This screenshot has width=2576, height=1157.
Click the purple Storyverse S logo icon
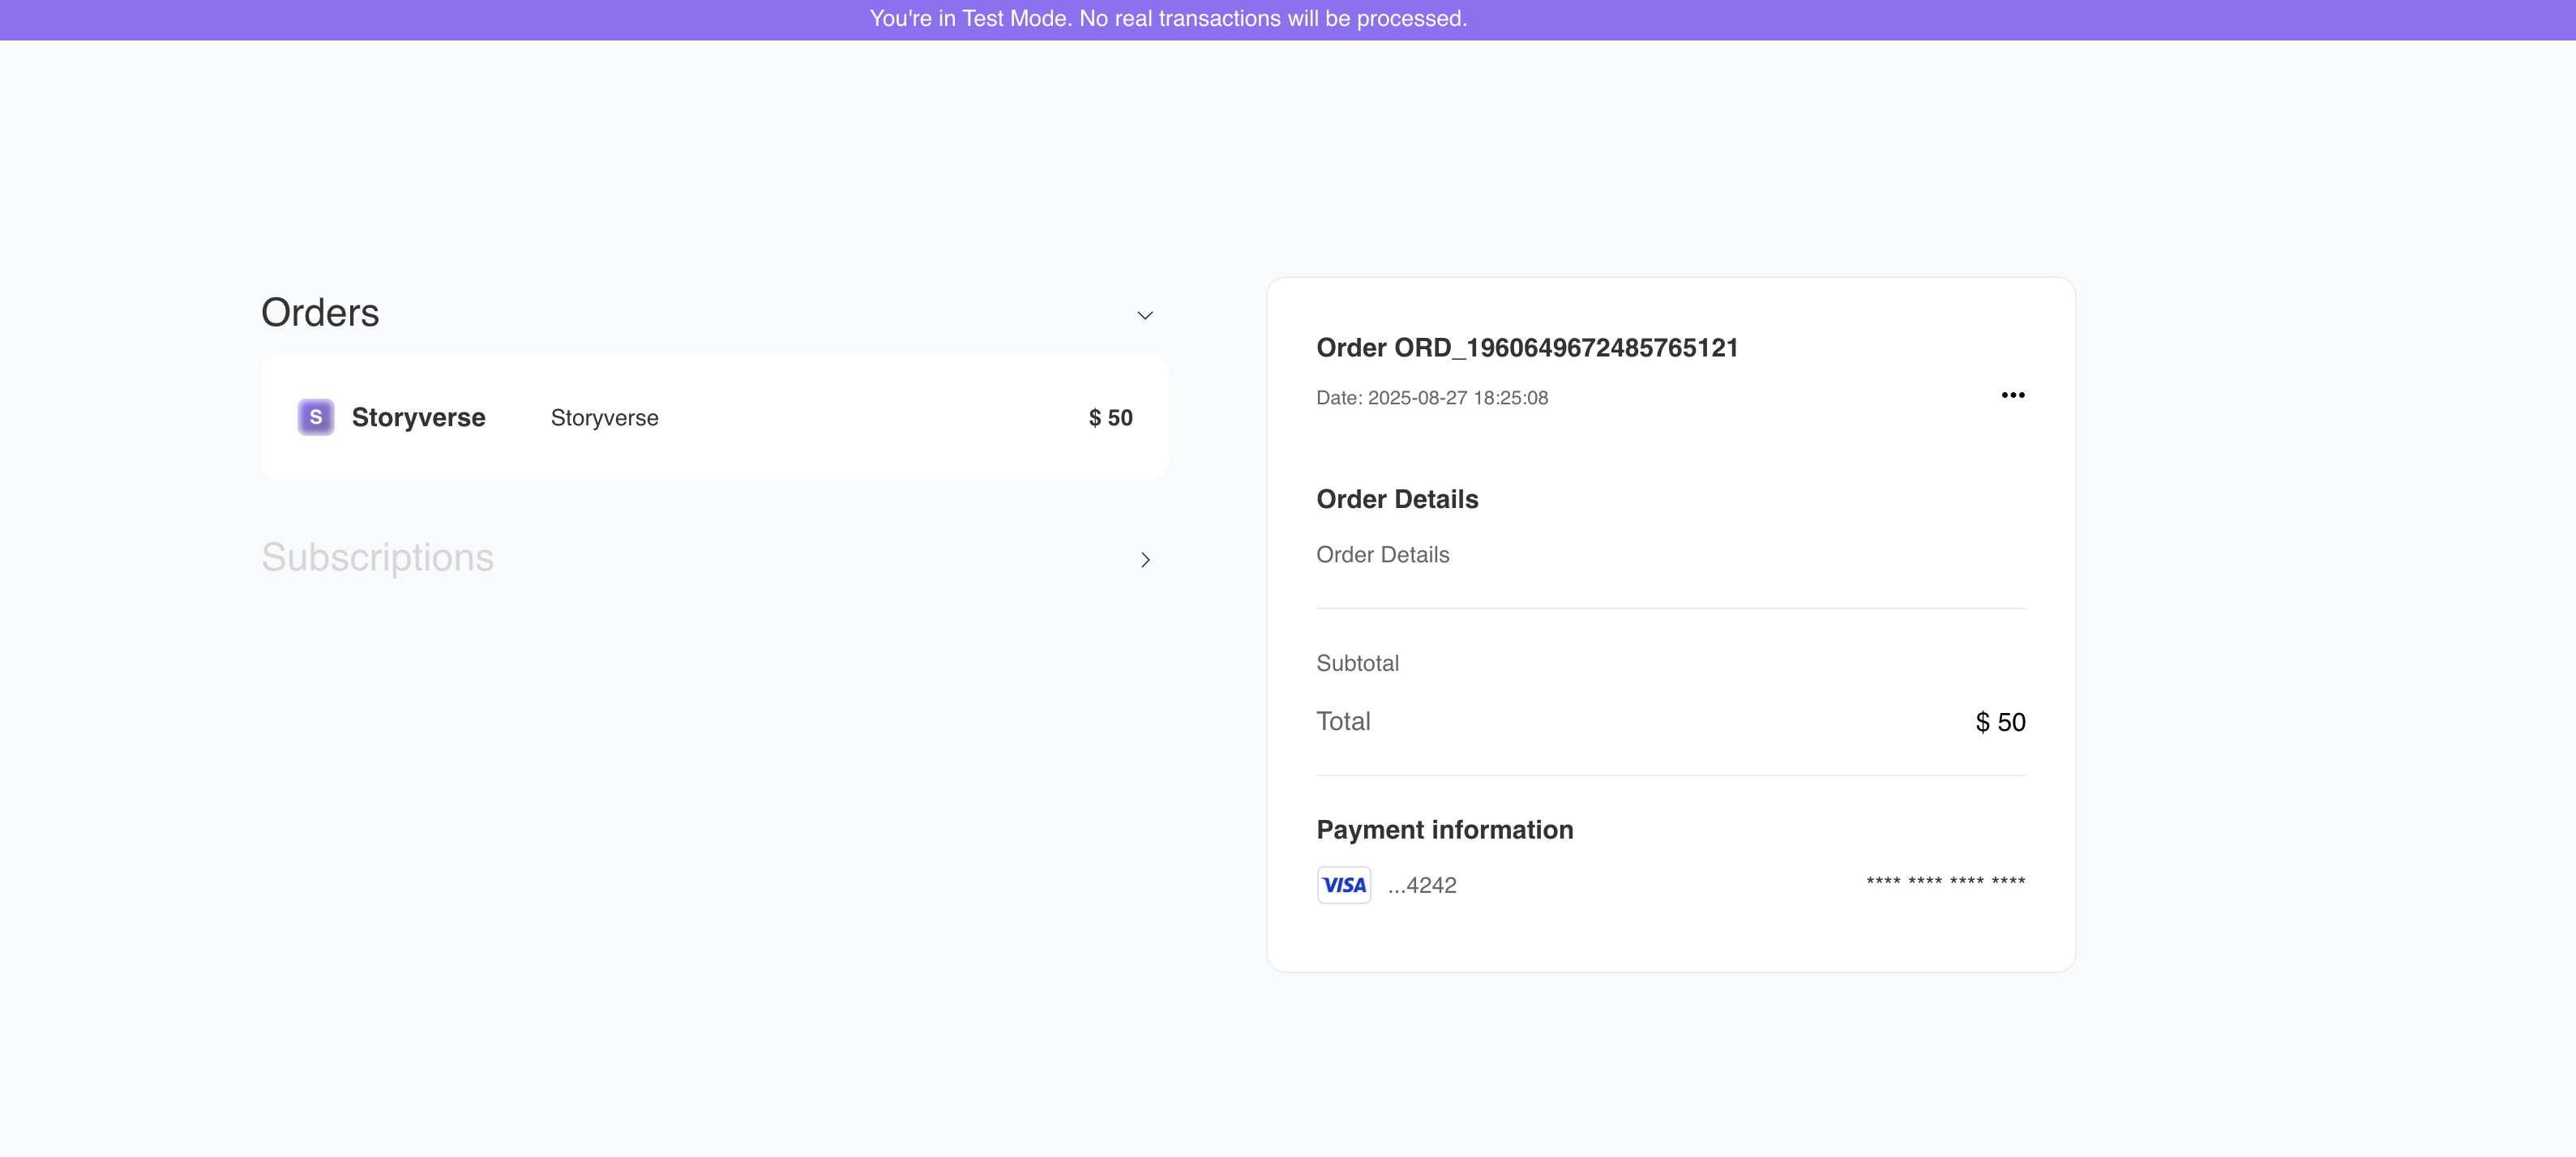pos(315,417)
